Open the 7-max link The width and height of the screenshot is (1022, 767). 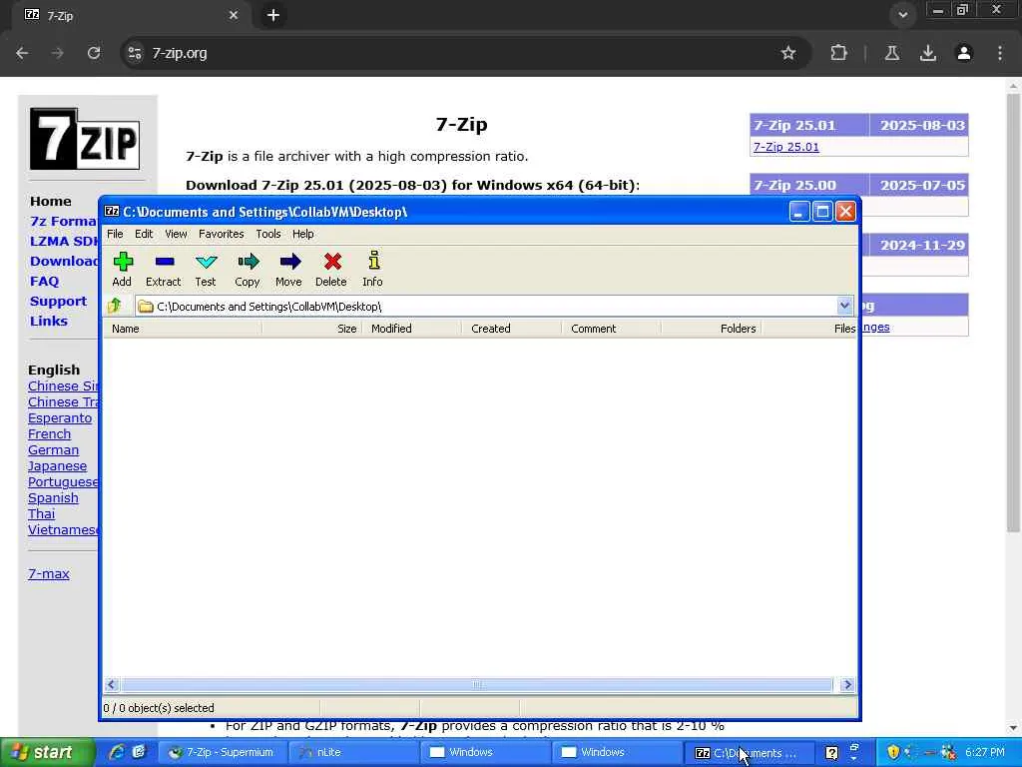[48, 574]
